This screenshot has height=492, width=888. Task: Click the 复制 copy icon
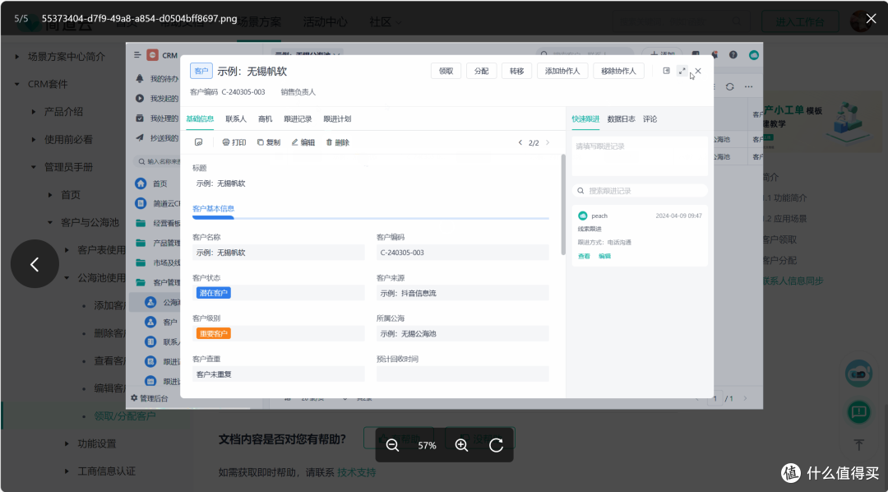point(261,143)
